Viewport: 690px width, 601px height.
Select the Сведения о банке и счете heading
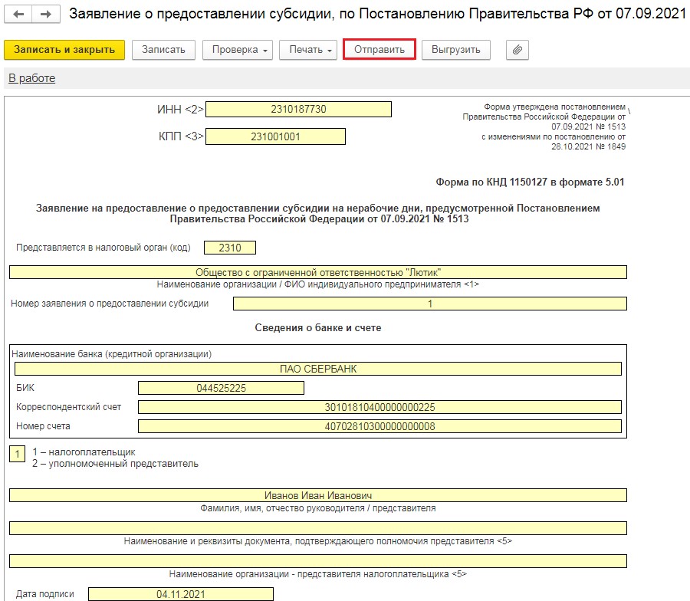pos(318,328)
